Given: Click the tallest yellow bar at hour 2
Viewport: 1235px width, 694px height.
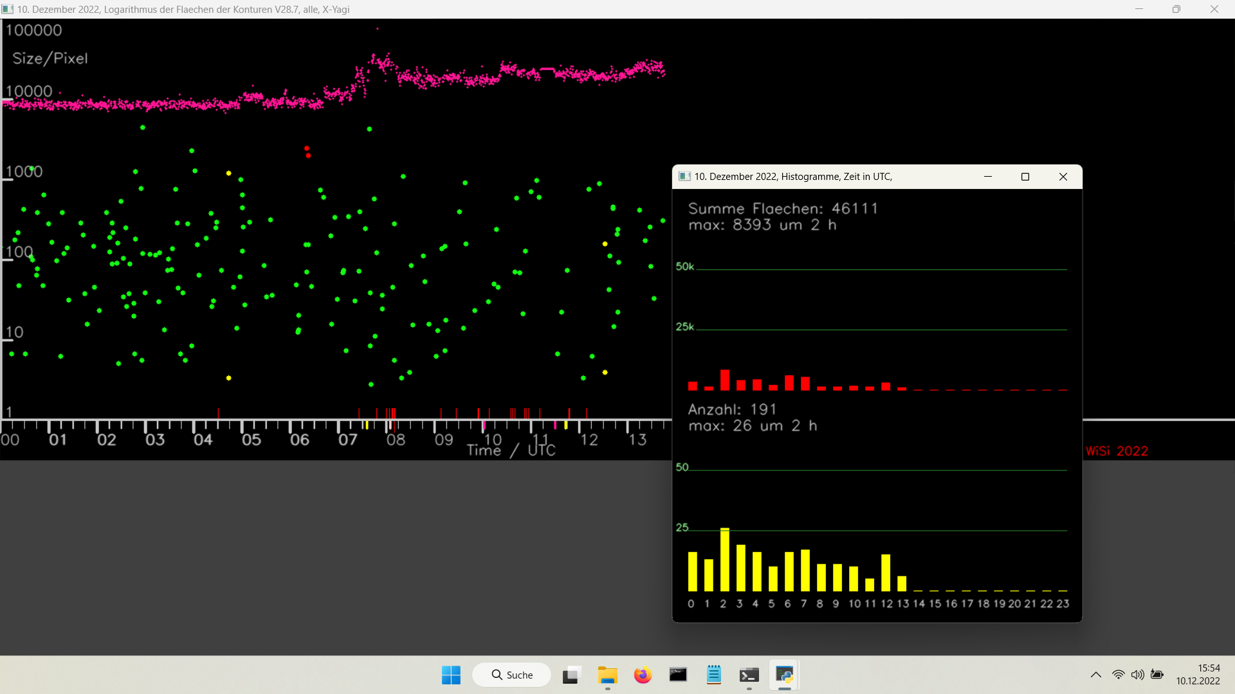Looking at the screenshot, I should pos(725,559).
